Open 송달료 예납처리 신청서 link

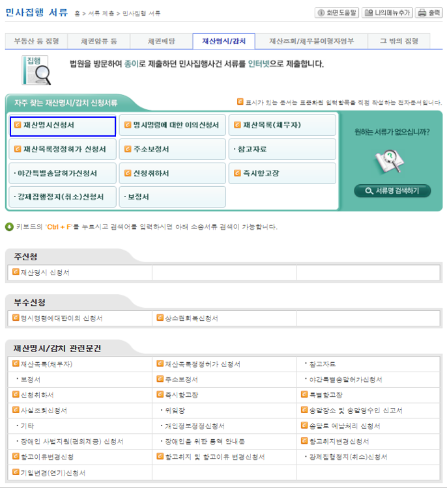345,426
